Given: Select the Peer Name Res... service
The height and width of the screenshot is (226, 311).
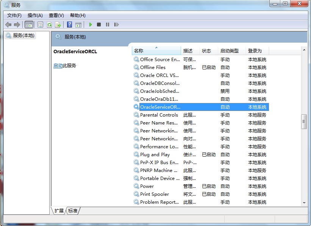Looking at the screenshot, I should click(x=200, y=123).
